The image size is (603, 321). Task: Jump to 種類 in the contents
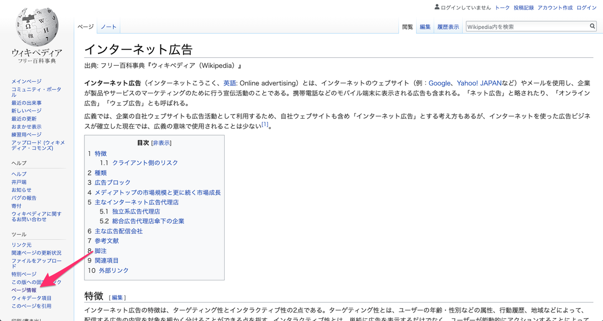pos(101,173)
